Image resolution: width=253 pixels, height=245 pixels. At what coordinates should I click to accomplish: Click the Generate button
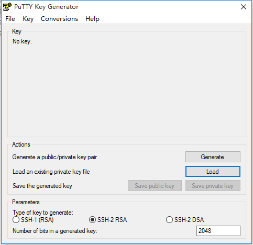(213, 157)
